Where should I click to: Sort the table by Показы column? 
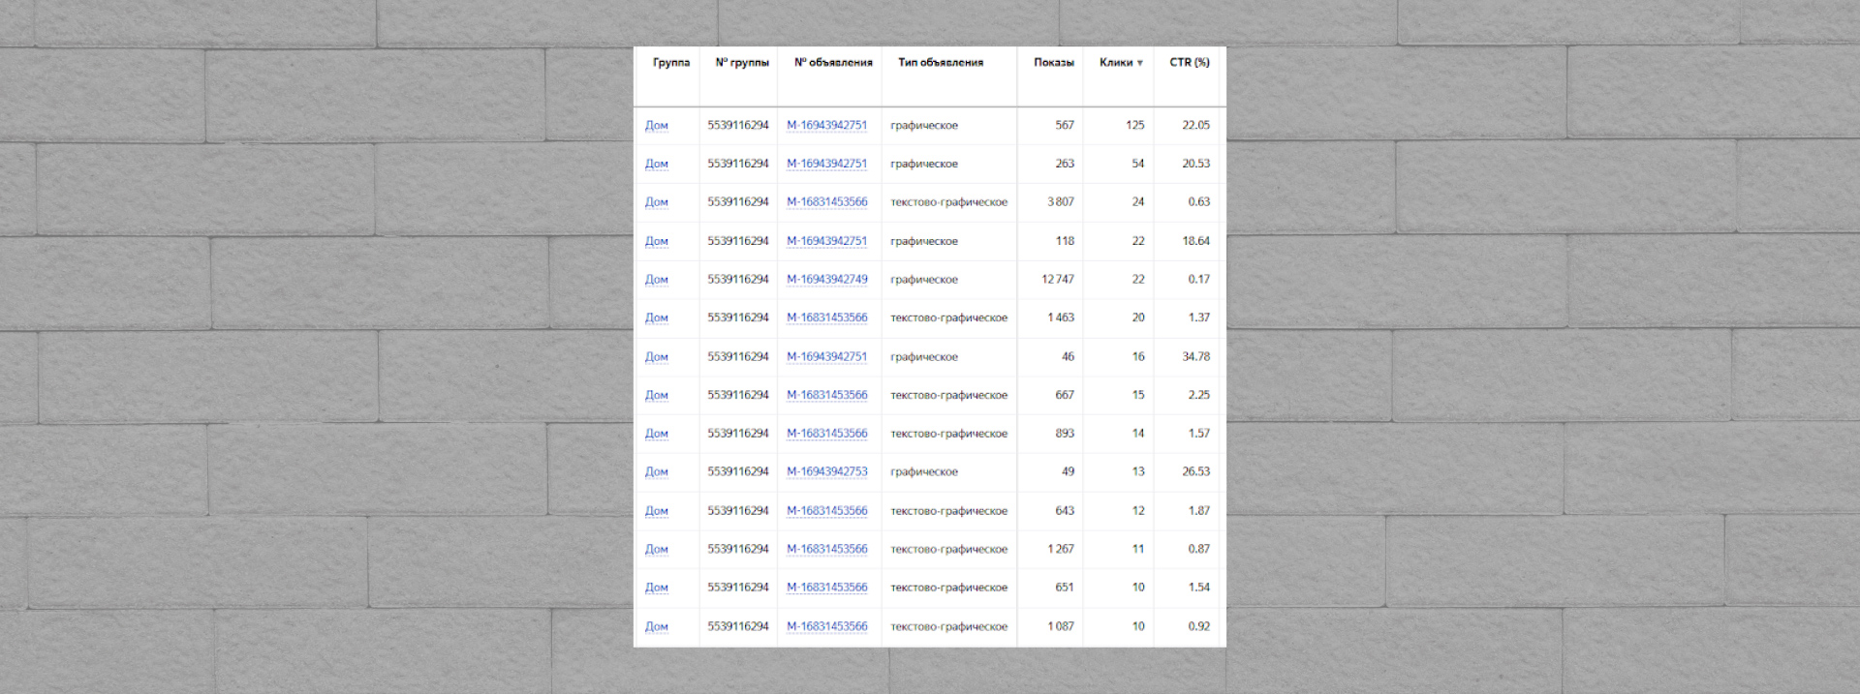coord(1053,63)
